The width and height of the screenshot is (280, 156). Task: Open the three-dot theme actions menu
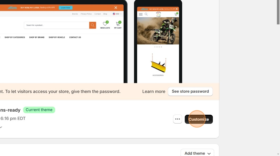177,119
